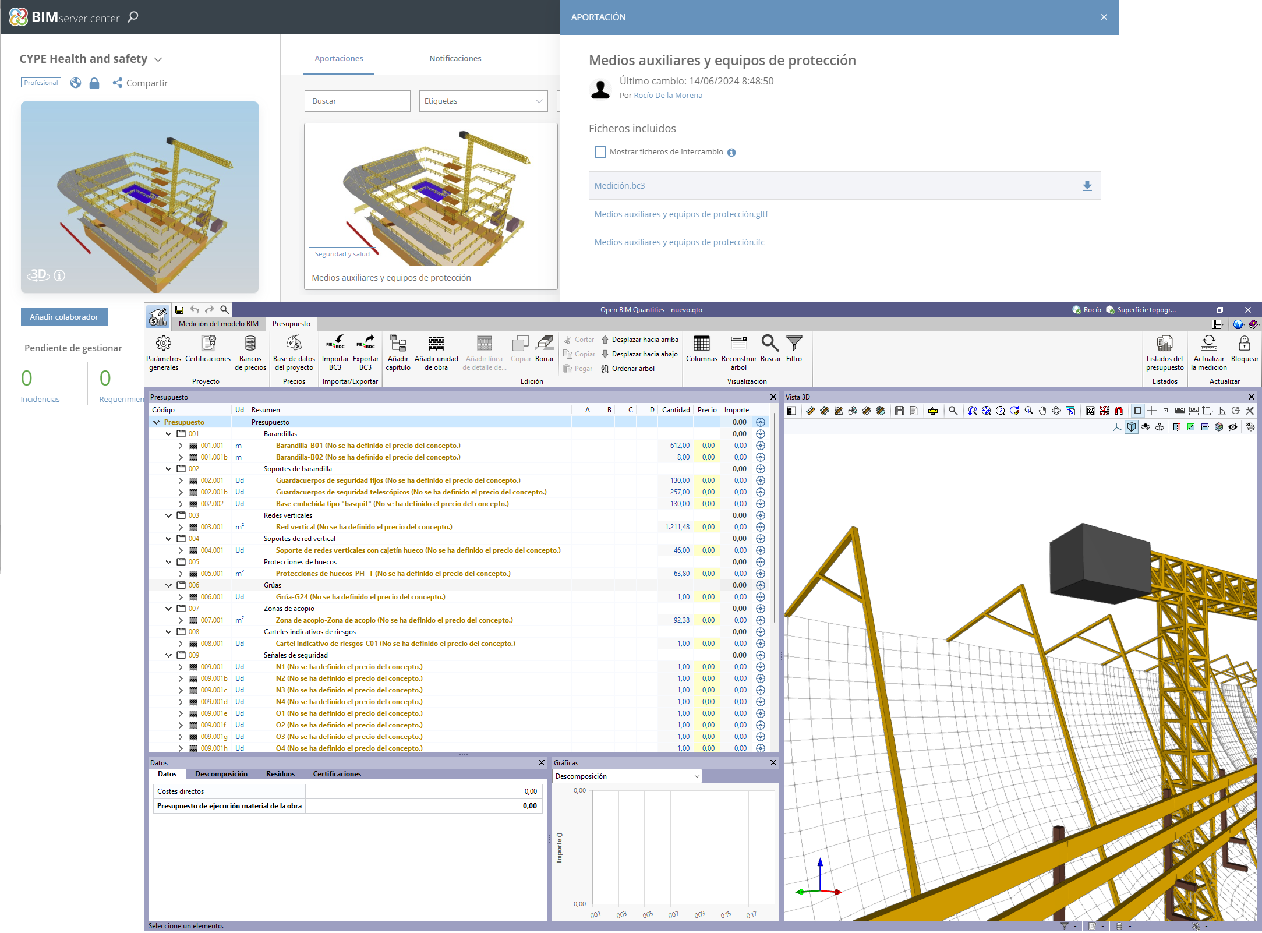Download the Medición.bc3 file
Viewport: 1262px width, 933px height.
(x=1087, y=186)
